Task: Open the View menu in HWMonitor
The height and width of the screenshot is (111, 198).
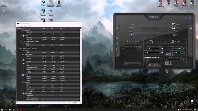Action: click(x=22, y=26)
